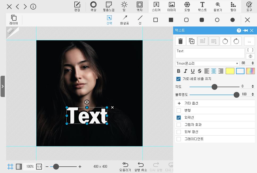Image resolution: width=257 pixels, height=173 pixels.
Task: Duplicate the text object
Action: (192, 41)
